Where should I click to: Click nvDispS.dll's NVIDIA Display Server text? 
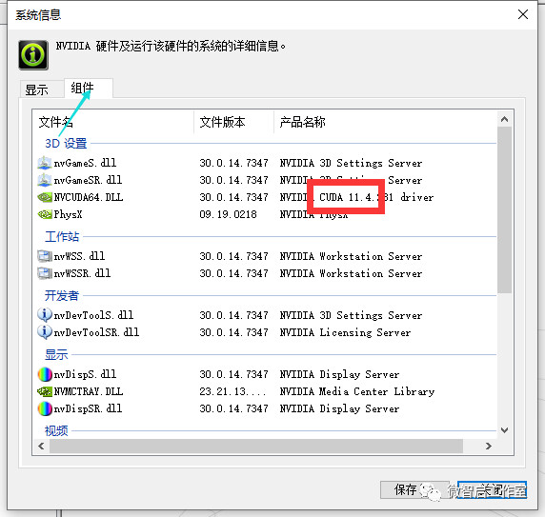[339, 374]
